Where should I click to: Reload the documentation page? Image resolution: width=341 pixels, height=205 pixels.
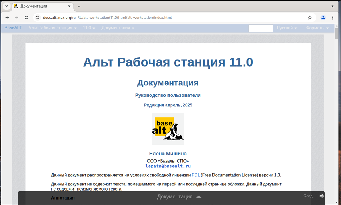(26, 17)
